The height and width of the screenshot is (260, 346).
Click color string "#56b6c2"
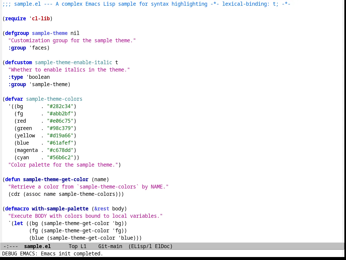[60, 157]
